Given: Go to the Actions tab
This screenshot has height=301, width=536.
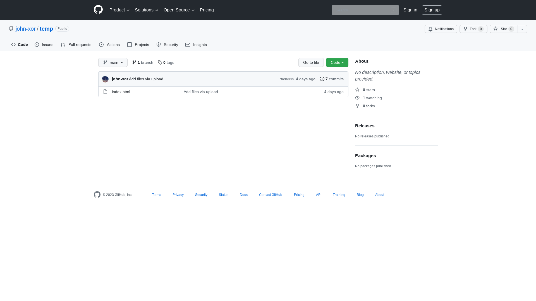Looking at the screenshot, I should point(109,45).
